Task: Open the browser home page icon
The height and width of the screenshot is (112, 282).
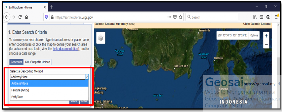Action: pos(26,17)
